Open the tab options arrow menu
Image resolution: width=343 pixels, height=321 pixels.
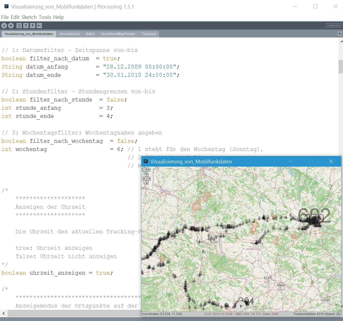(339, 34)
